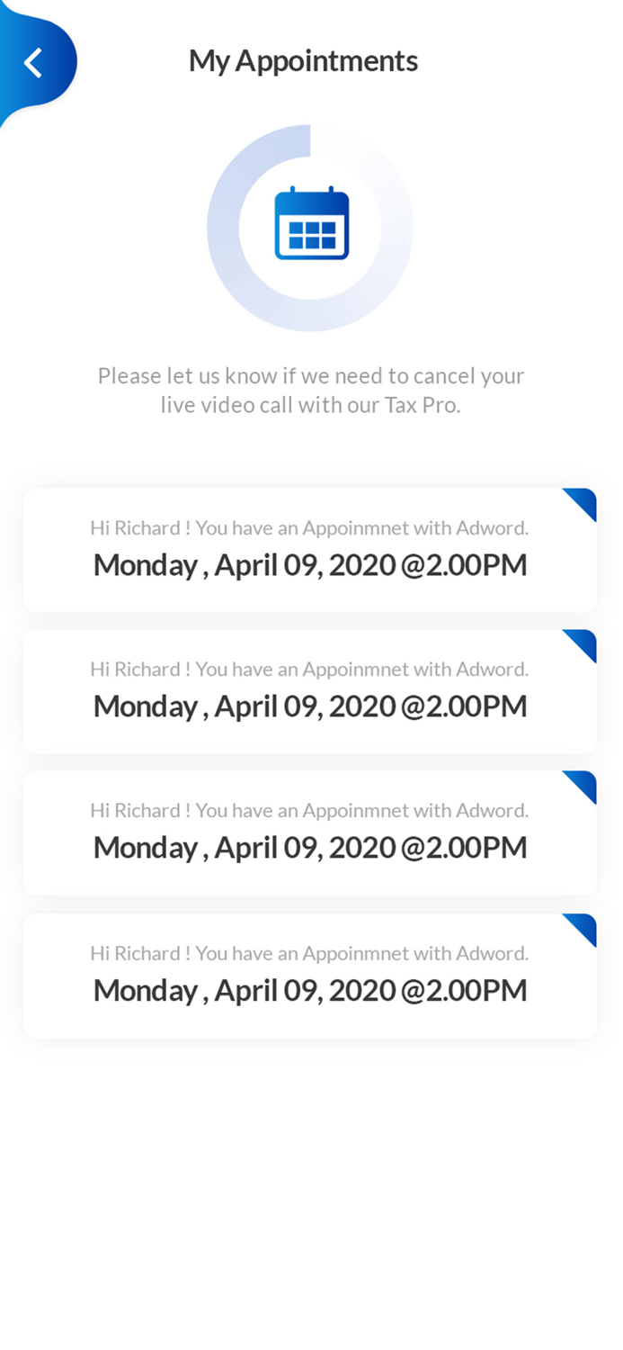Click the Adword mention on second card

(x=494, y=669)
